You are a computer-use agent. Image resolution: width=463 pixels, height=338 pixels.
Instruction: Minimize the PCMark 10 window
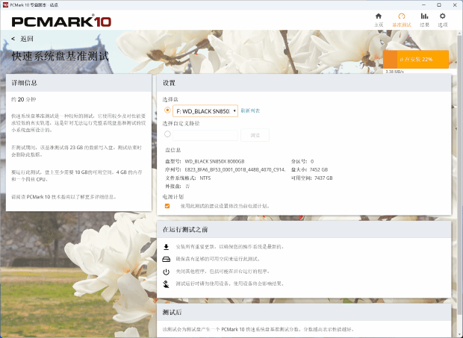pyautogui.click(x=424, y=5)
